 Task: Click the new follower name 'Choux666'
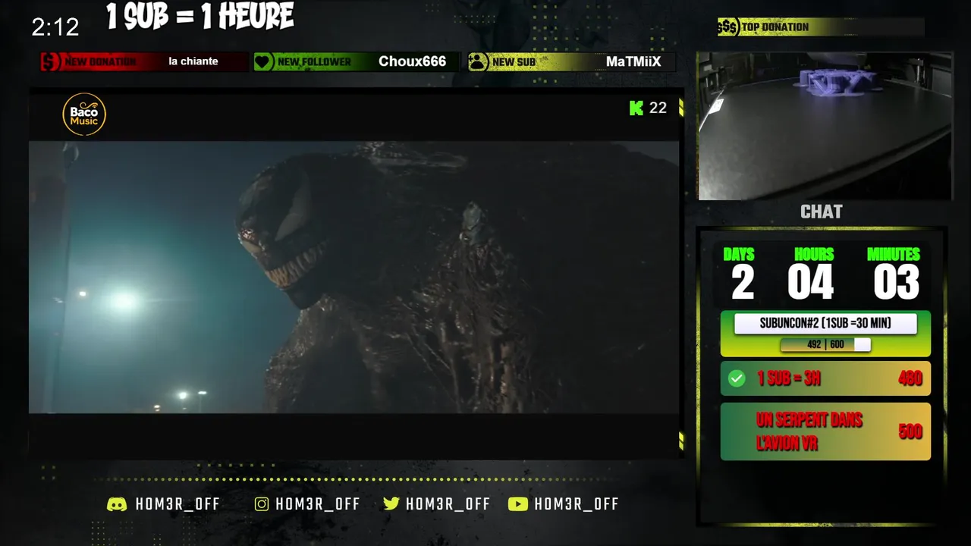pos(412,61)
